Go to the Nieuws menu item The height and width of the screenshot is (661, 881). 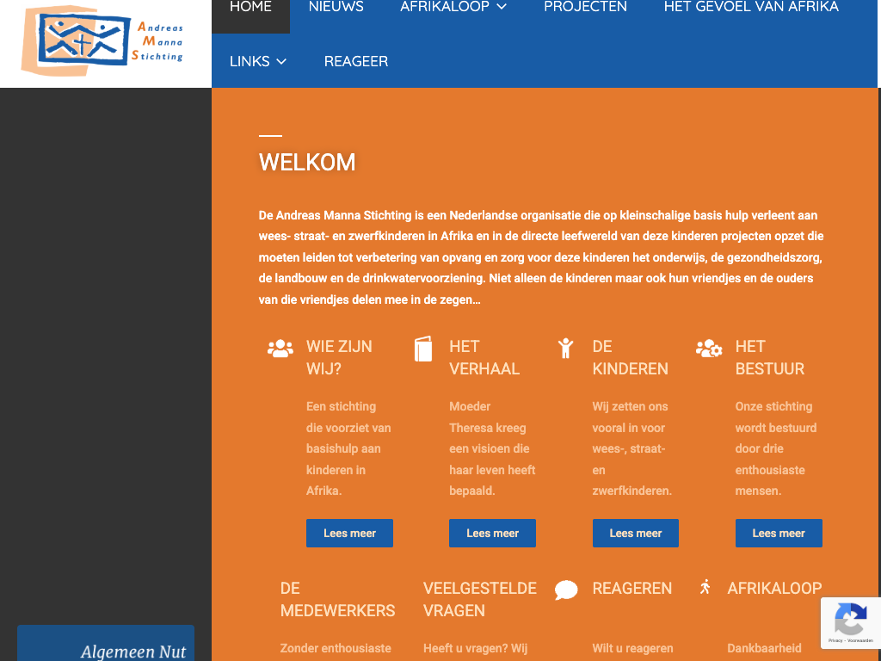pos(336,7)
